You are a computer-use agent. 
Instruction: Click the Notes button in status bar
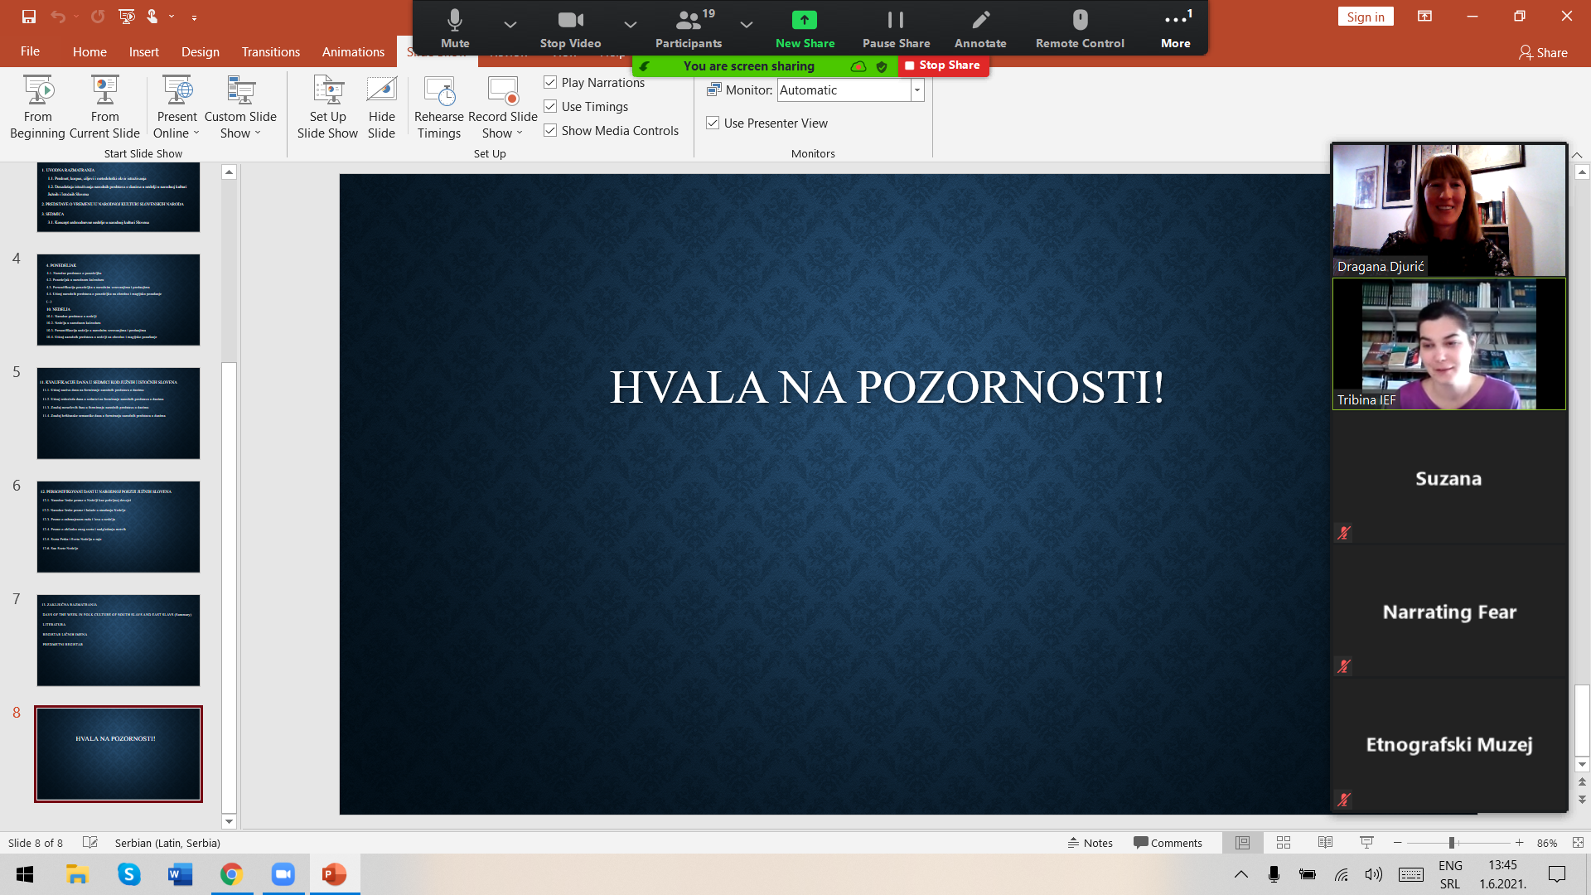point(1090,843)
